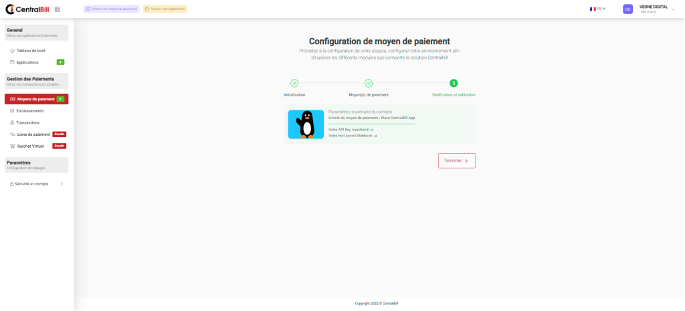The width and height of the screenshot is (685, 311).
Task: Click the 'Votre API Key marchand' line
Action: coord(351,130)
